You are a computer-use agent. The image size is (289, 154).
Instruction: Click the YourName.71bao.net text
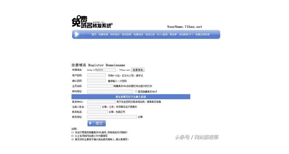[x=185, y=27]
